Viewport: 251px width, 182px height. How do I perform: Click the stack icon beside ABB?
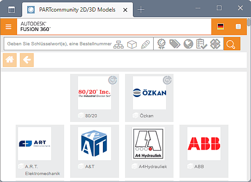click(x=191, y=166)
